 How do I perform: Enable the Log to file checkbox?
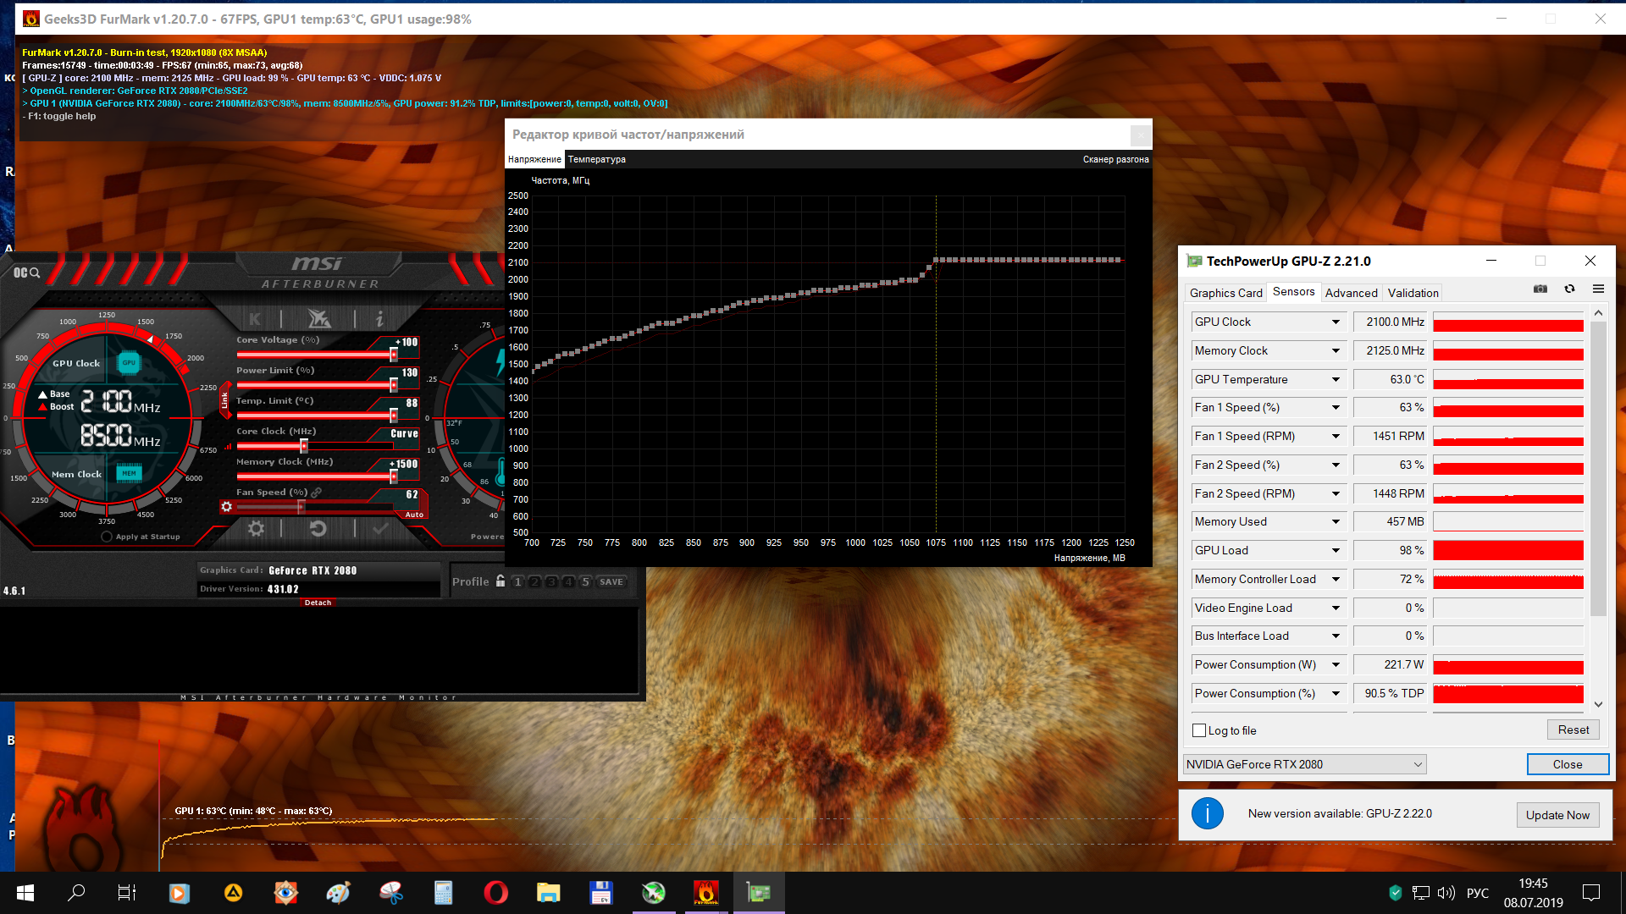(x=1199, y=730)
